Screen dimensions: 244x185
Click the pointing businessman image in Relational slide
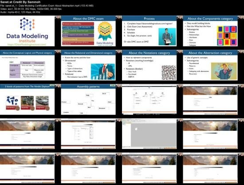pos(103,72)
